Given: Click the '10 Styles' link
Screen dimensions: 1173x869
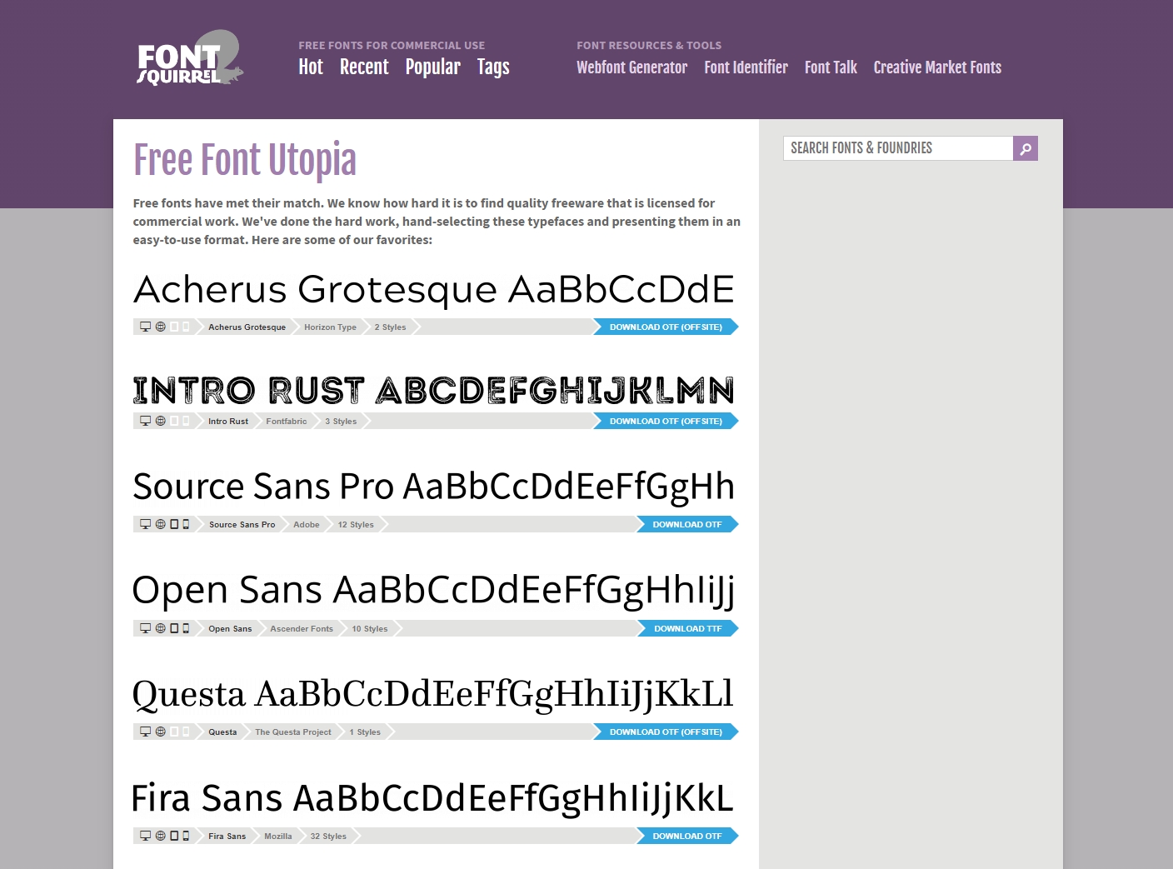Looking at the screenshot, I should tap(370, 628).
